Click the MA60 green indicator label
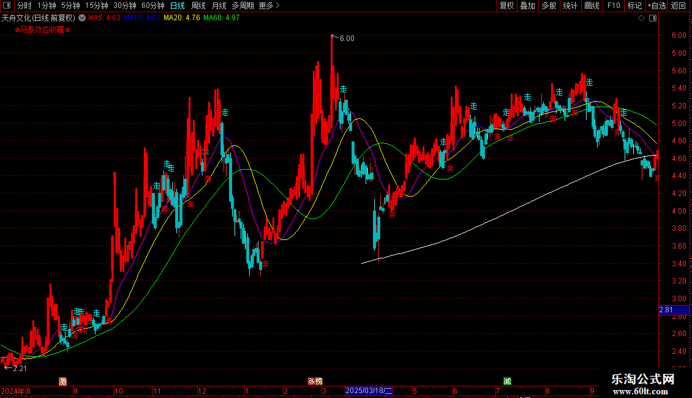 tap(222, 18)
